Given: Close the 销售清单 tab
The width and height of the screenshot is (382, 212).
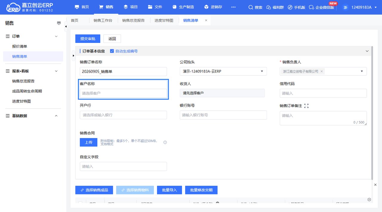Looking at the screenshot, I should pyautogui.click(x=206, y=20).
